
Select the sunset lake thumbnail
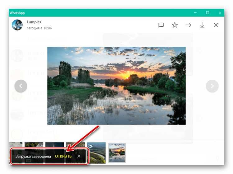[x=117, y=153]
